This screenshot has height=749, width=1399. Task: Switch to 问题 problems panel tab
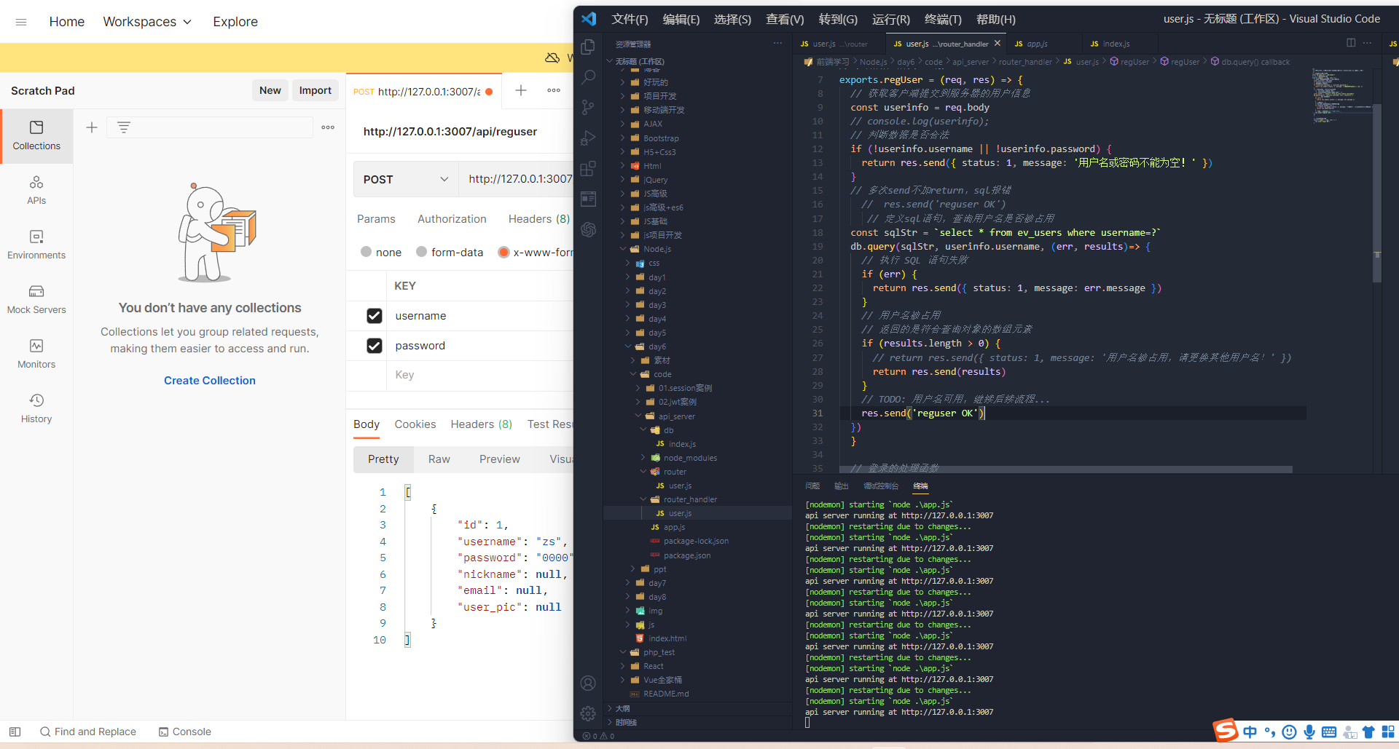click(812, 486)
